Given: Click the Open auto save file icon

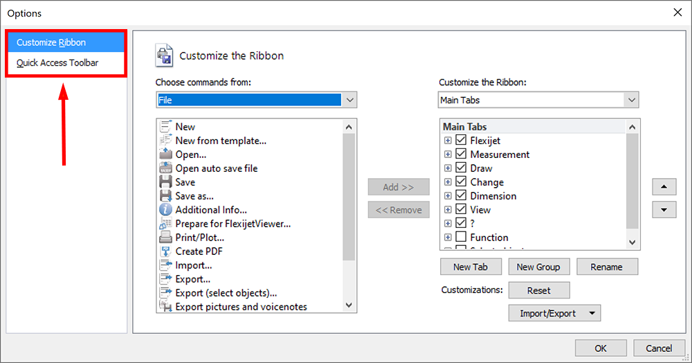Looking at the screenshot, I should point(165,168).
